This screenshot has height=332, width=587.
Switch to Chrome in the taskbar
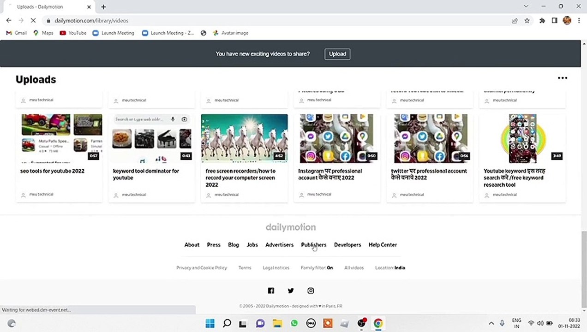tap(378, 323)
